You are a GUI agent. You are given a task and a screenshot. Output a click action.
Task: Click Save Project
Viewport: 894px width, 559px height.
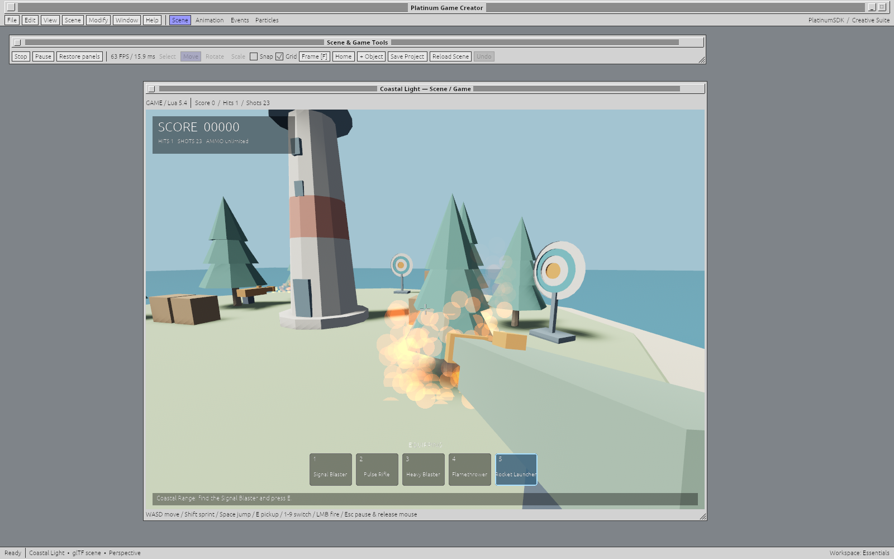coord(407,56)
